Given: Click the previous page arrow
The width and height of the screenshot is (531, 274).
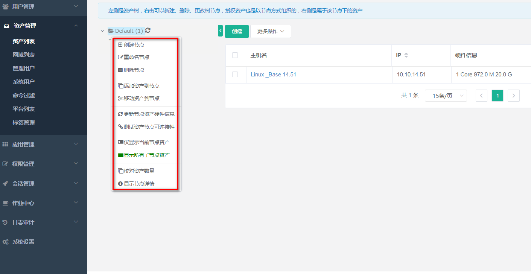Looking at the screenshot, I should (481, 96).
